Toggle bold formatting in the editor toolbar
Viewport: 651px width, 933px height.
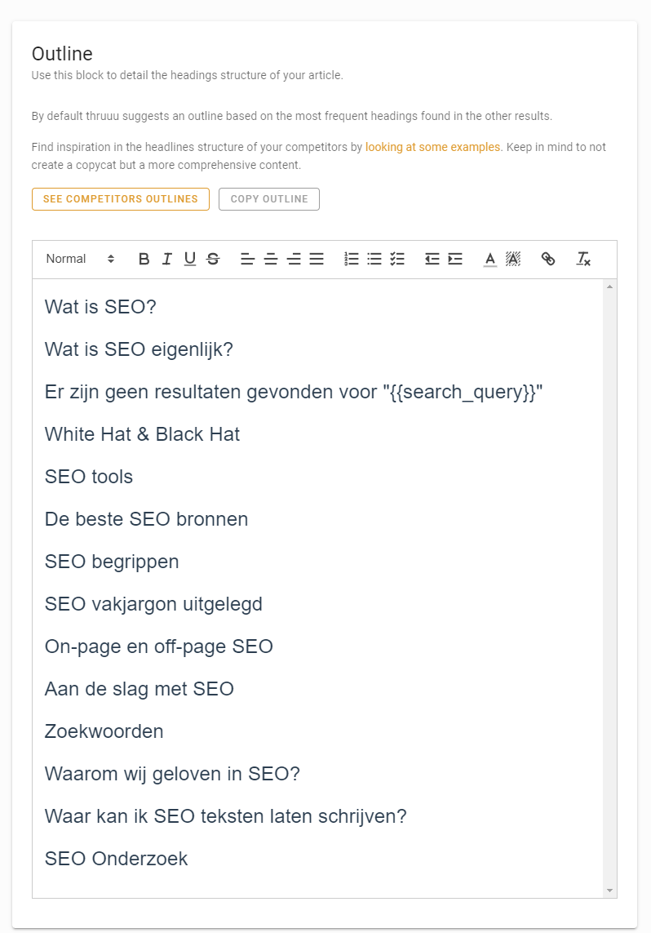coord(144,259)
